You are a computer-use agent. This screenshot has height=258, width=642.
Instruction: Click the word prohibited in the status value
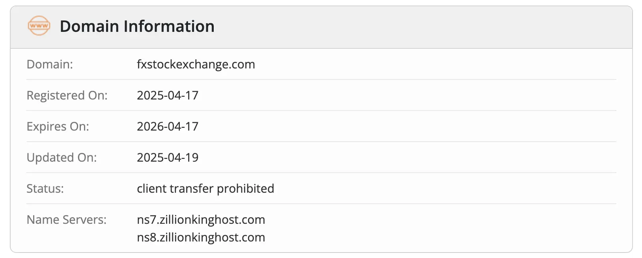[245, 188]
